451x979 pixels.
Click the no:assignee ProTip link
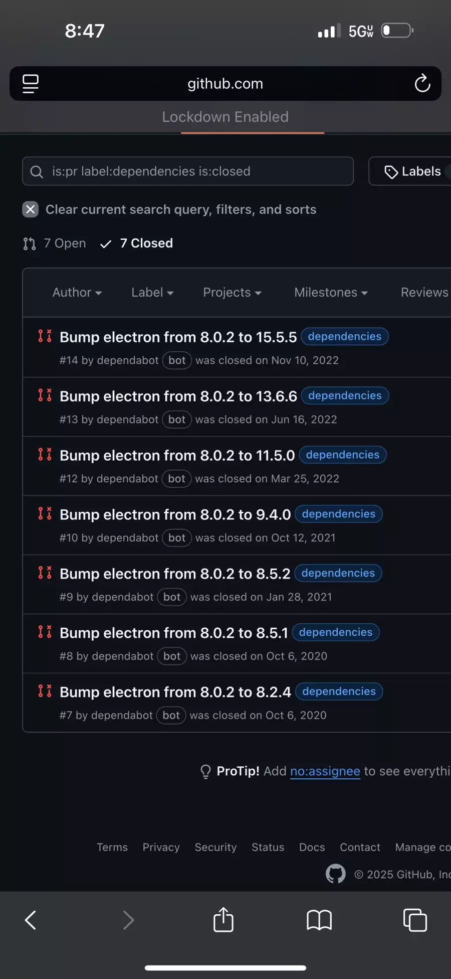click(x=325, y=771)
